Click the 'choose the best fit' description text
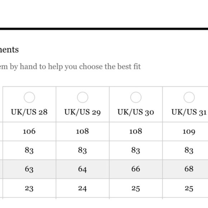Image resolution: width=208 pixels, height=208 pixels. point(110,67)
